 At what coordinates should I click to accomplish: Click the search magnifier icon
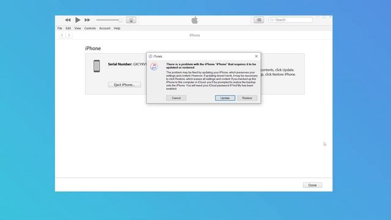coord(271,20)
